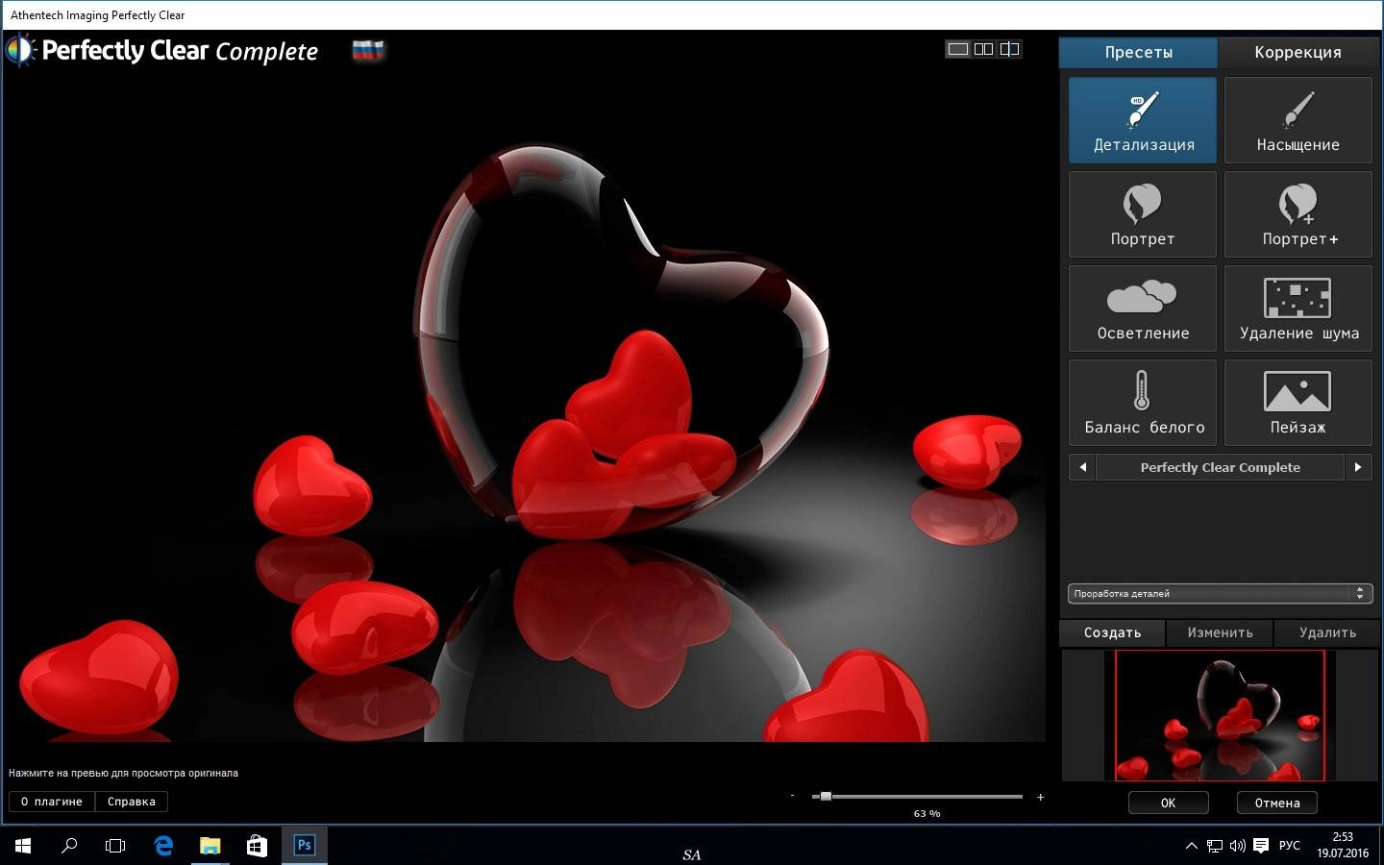Open the Проработка деталей dropdown
This screenshot has width=1384, height=865.
click(1220, 594)
